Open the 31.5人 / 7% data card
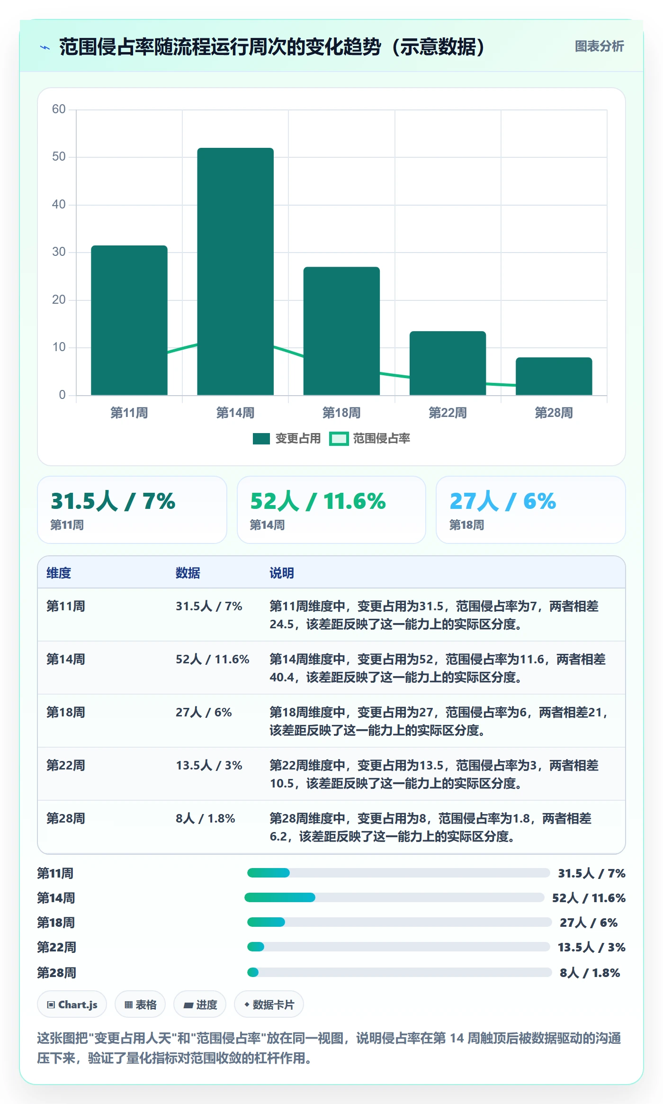 (x=132, y=510)
